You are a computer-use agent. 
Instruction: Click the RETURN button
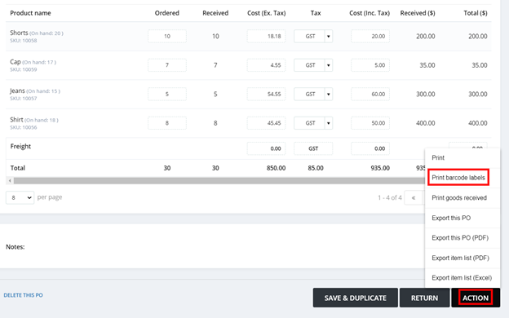tap(424, 298)
